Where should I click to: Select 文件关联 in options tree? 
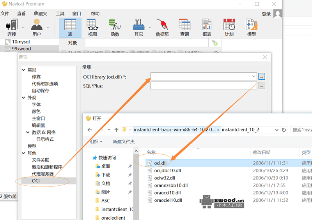[x=41, y=160]
